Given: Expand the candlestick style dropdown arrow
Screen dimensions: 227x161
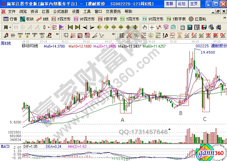Looking at the screenshot, I should (49, 27).
